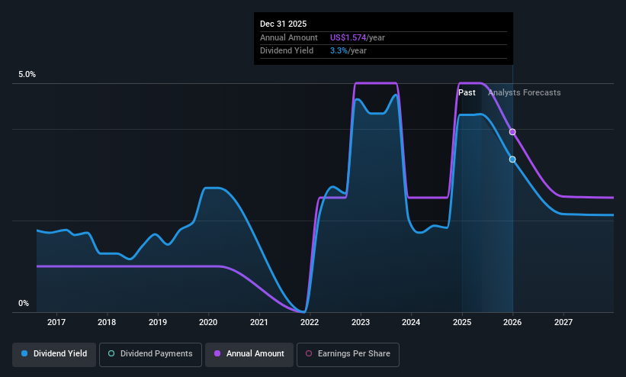Select the purple Annual Amount data point
This screenshot has height=377, width=626.
tap(512, 132)
